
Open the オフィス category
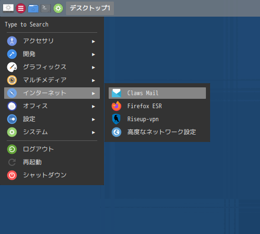click(x=52, y=106)
